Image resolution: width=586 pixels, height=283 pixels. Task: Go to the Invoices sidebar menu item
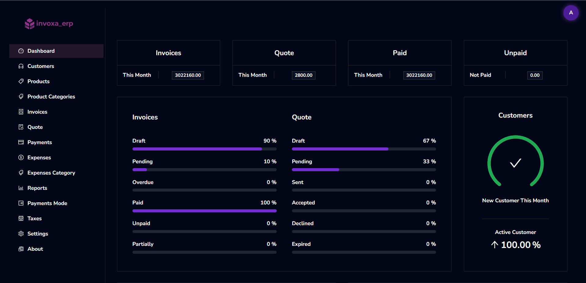tap(37, 112)
